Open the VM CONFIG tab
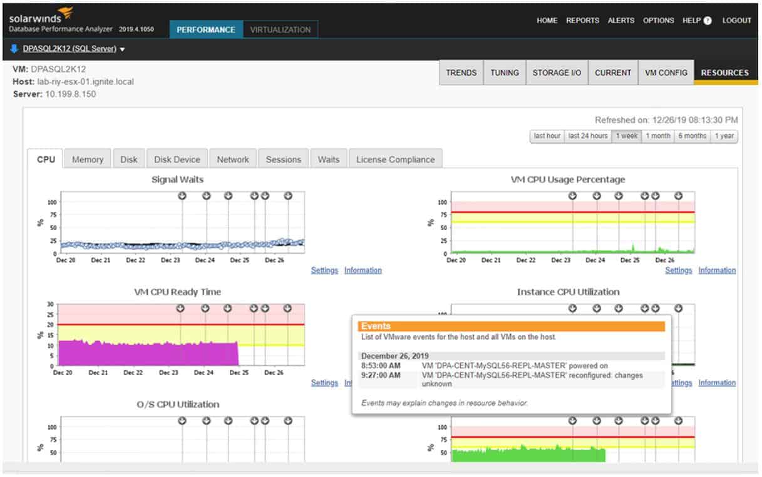This screenshot has width=762, height=477. pos(666,73)
